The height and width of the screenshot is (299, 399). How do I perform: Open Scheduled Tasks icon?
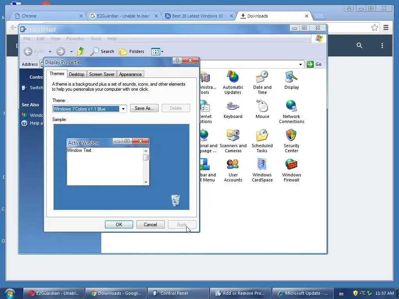coord(262,141)
